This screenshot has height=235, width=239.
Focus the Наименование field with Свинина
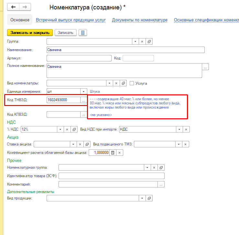125,50
